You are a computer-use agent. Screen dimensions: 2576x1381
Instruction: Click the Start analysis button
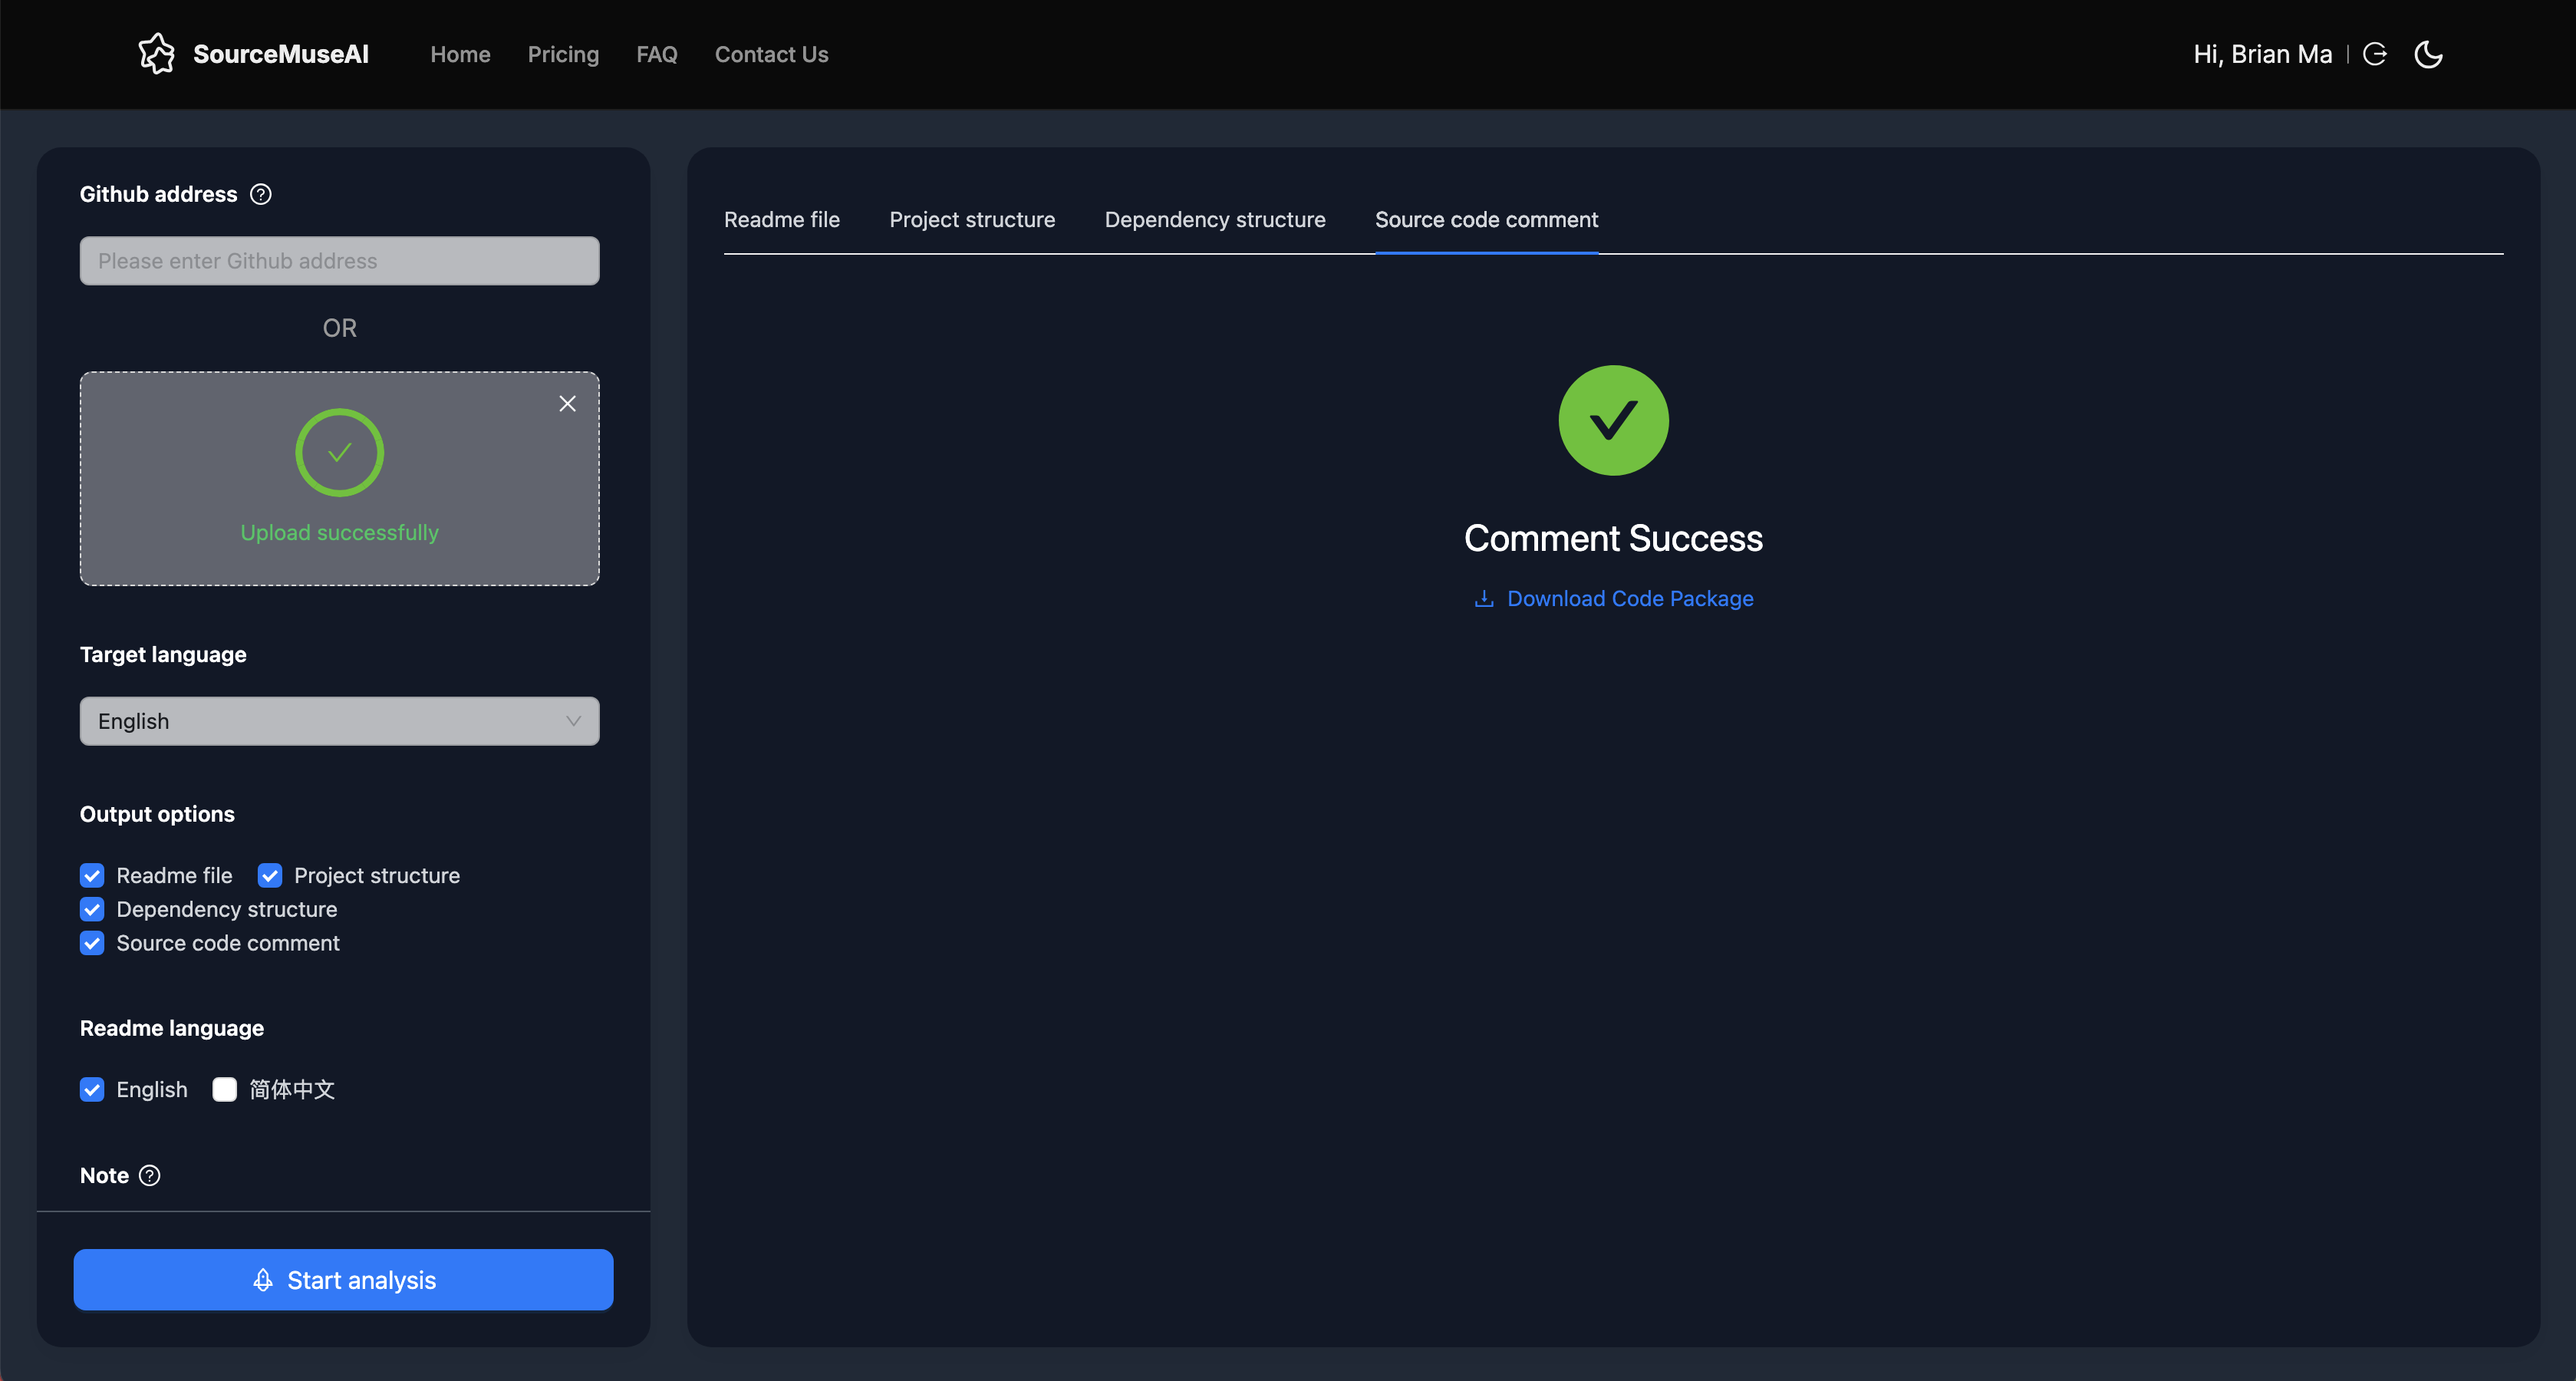pyautogui.click(x=342, y=1279)
